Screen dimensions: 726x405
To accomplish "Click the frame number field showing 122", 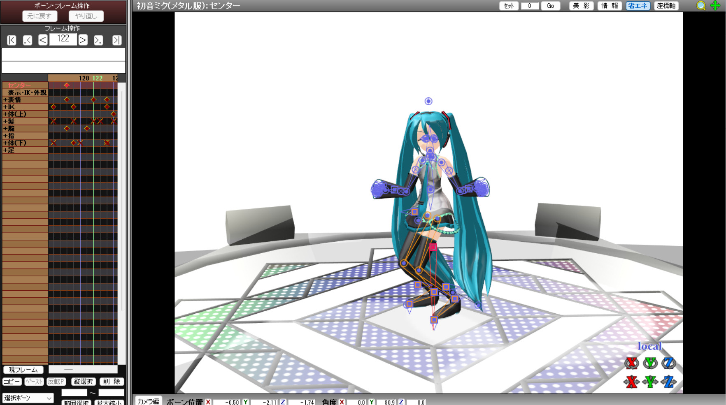I will click(63, 39).
